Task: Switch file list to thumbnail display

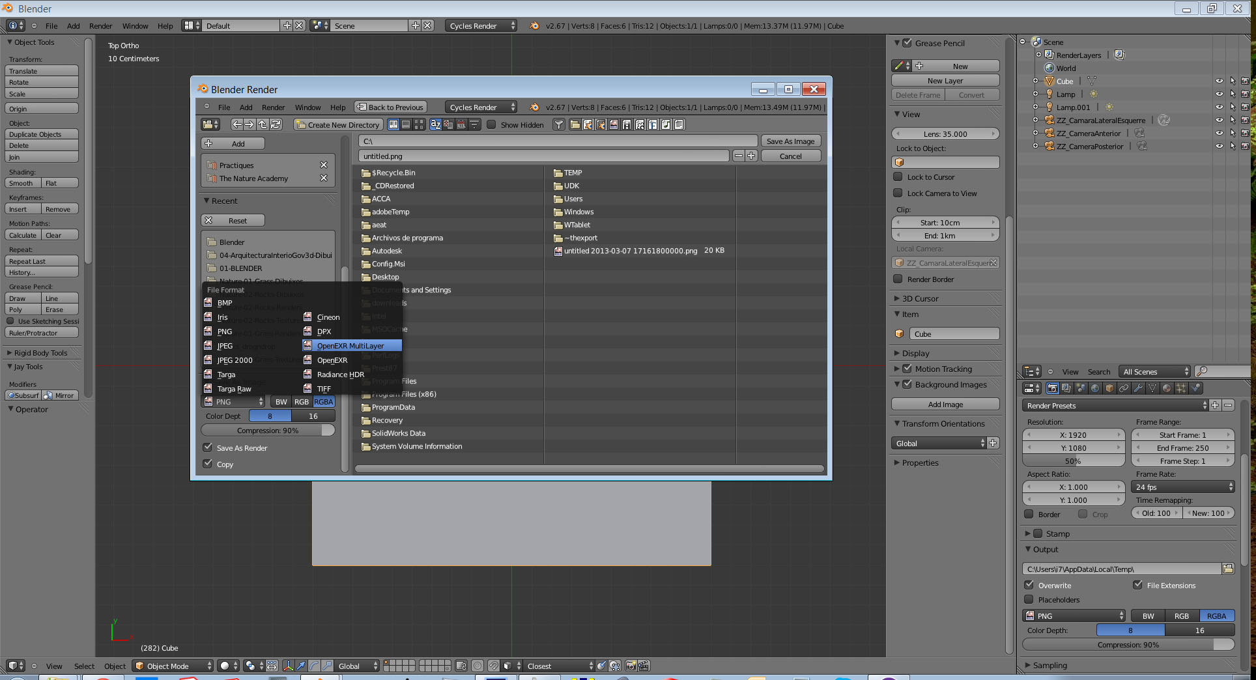Action: 418,124
